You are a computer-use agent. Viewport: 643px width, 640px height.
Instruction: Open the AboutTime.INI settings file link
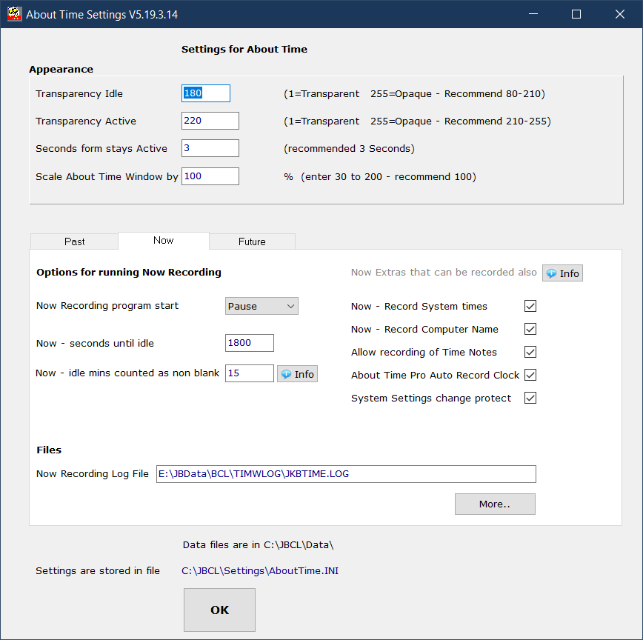pos(260,570)
